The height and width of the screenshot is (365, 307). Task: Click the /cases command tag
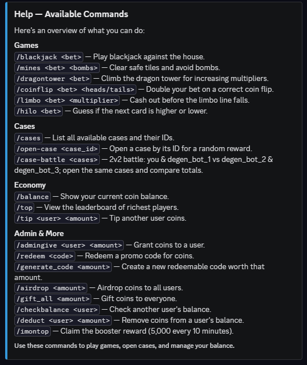pos(29,138)
